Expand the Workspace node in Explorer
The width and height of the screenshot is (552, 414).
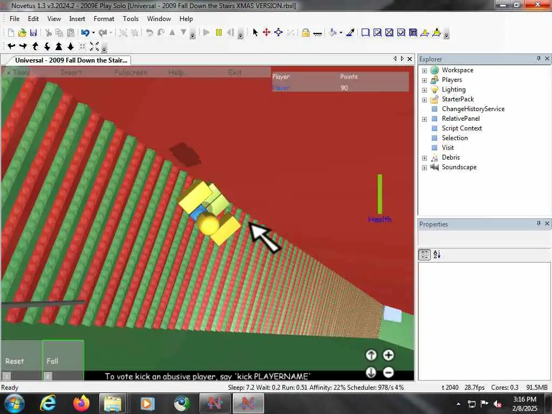425,71
